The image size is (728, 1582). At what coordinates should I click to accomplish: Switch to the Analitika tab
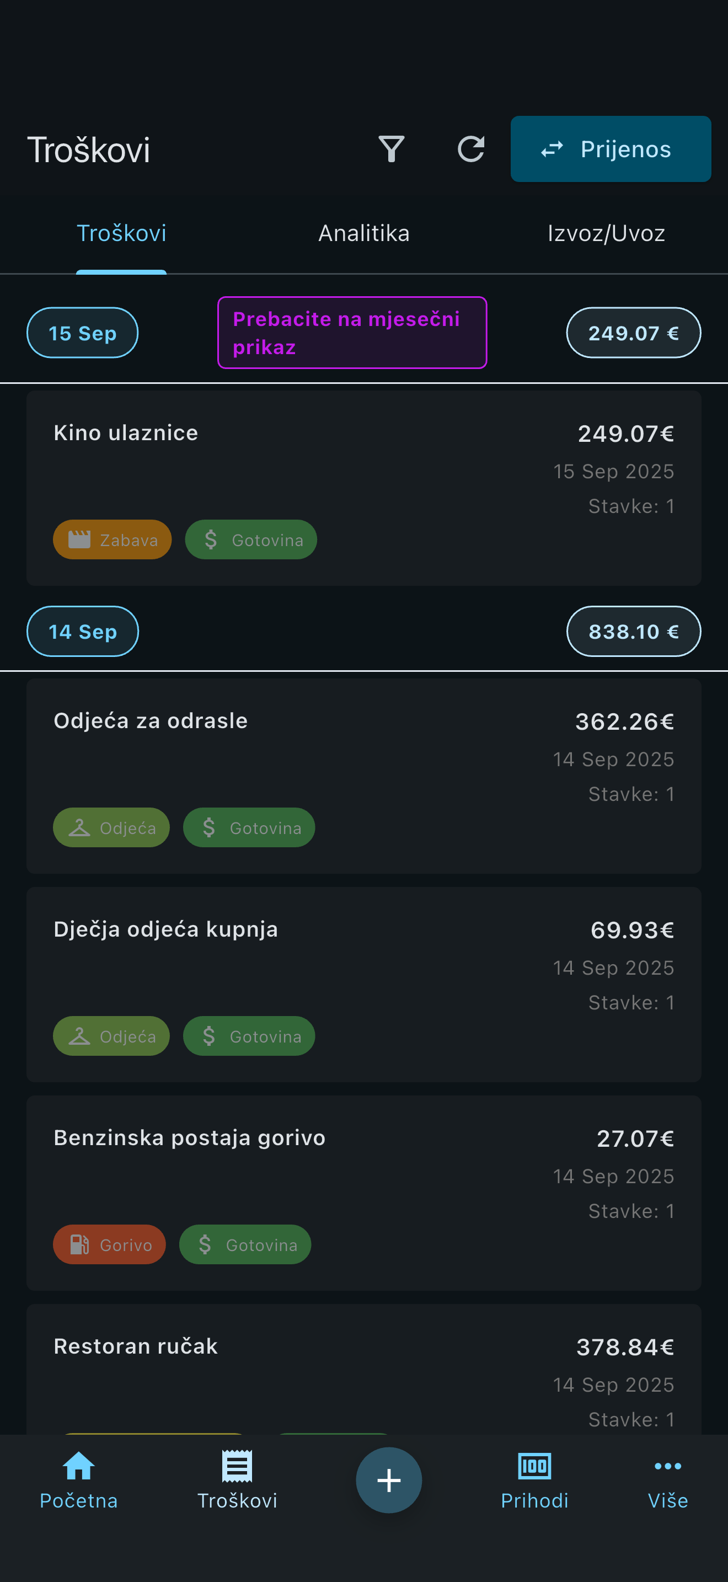(363, 233)
